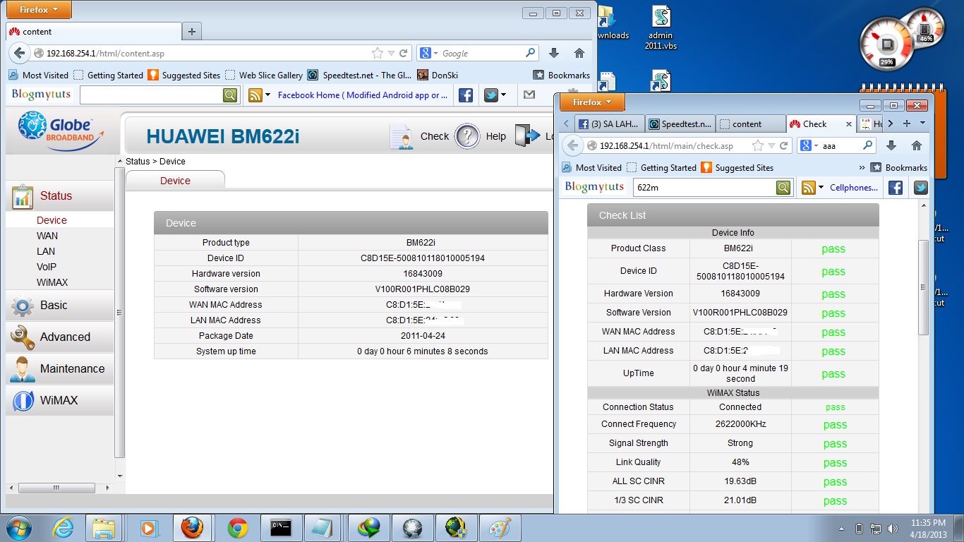Click the Basic gear icon in sidebar
This screenshot has height=542, width=964.
23,306
